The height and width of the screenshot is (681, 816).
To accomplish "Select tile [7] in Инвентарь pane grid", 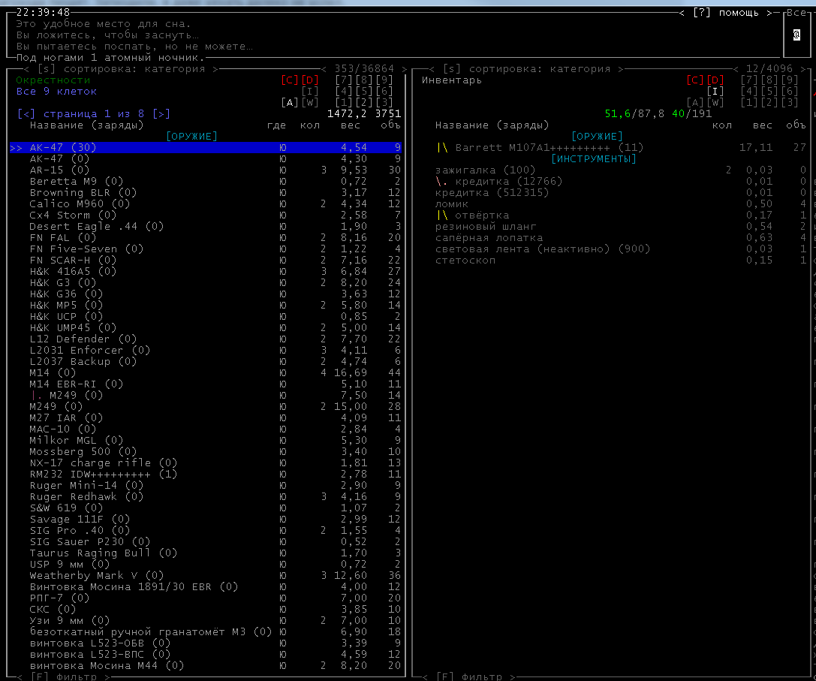I will point(749,80).
